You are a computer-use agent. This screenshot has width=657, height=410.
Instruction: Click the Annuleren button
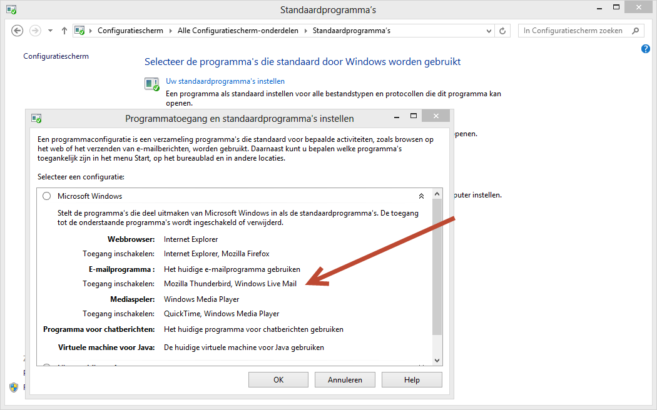tap(345, 379)
